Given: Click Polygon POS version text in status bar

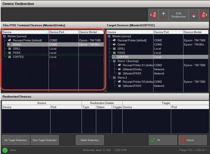Looking at the screenshot, I should (193, 150).
